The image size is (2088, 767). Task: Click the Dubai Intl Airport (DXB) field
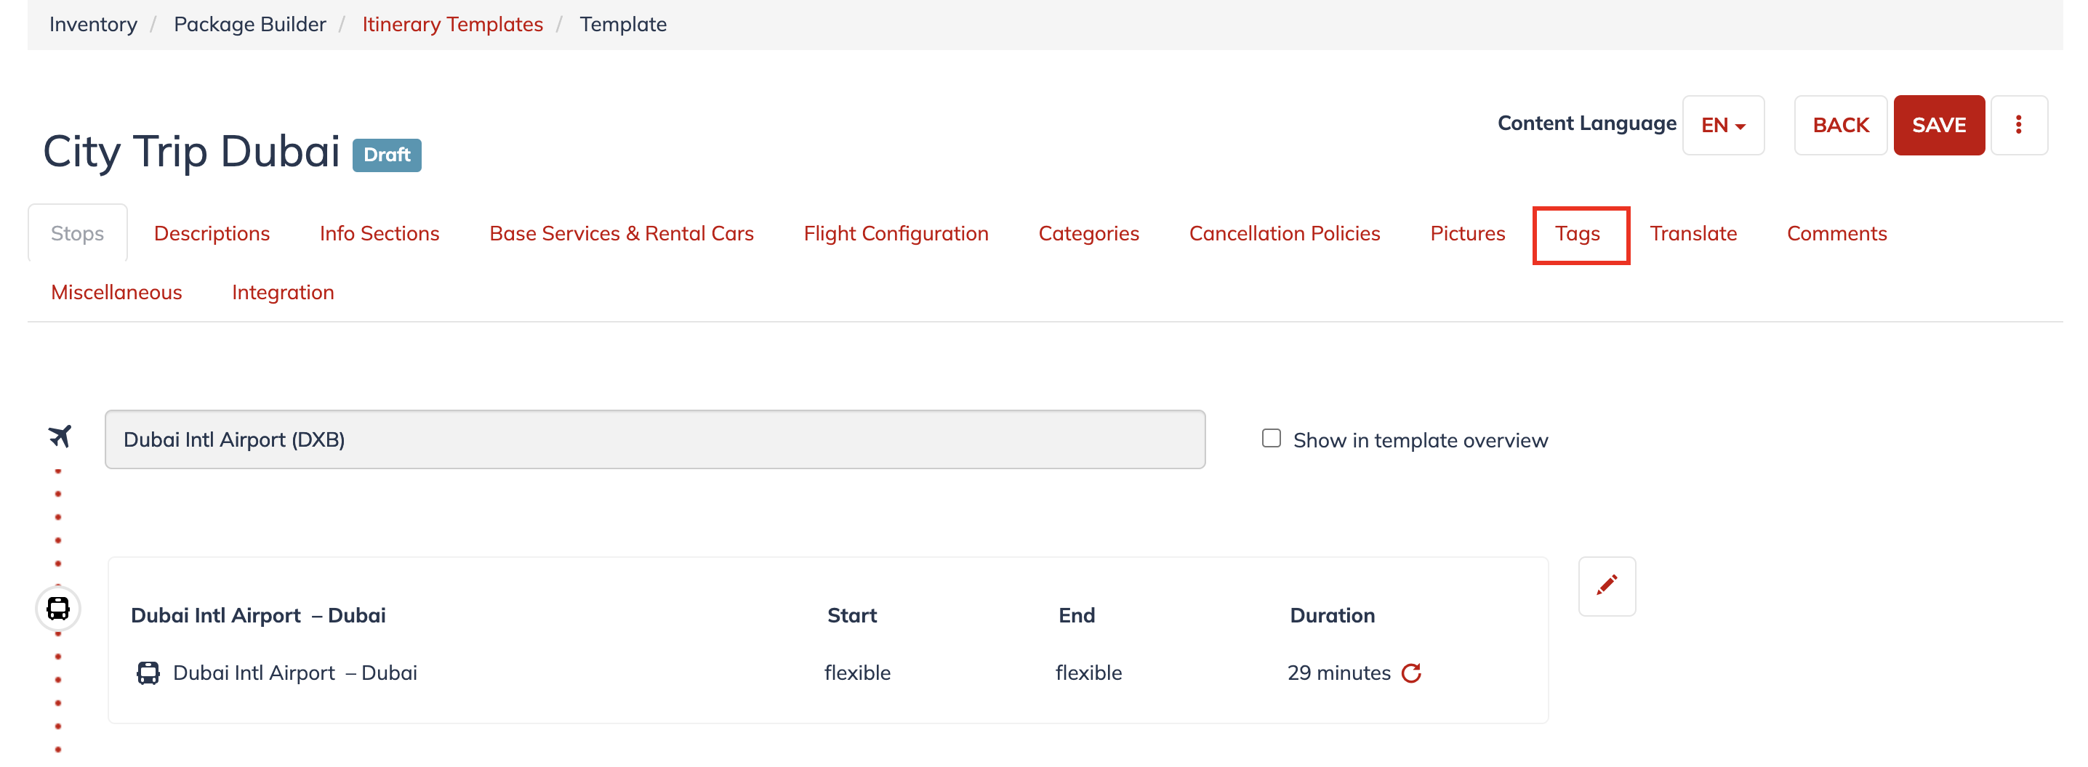(654, 439)
